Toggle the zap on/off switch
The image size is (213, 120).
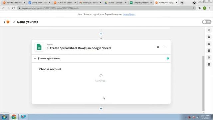pos(207,22)
